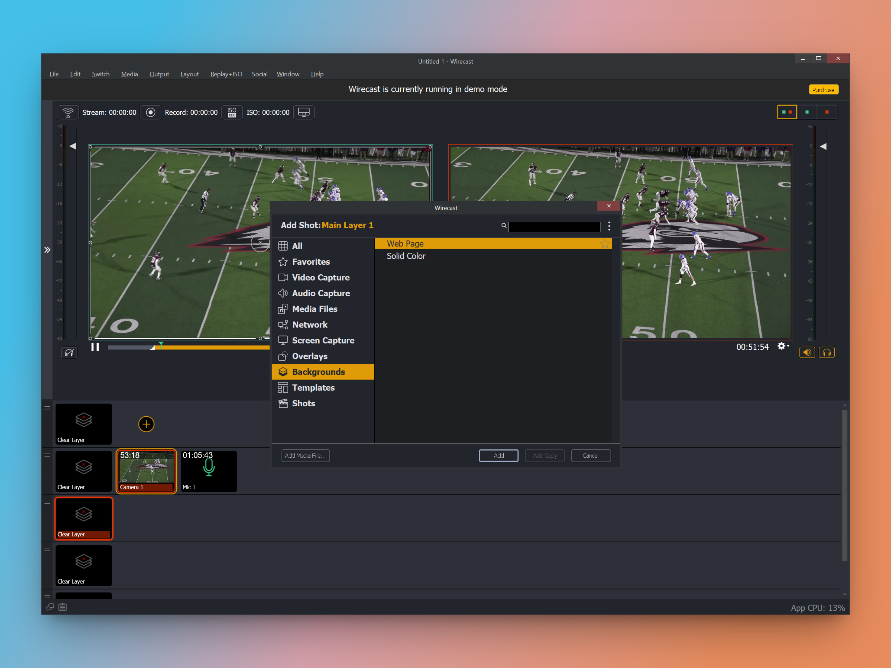
Task: Select the Screen Capture category
Action: point(323,340)
